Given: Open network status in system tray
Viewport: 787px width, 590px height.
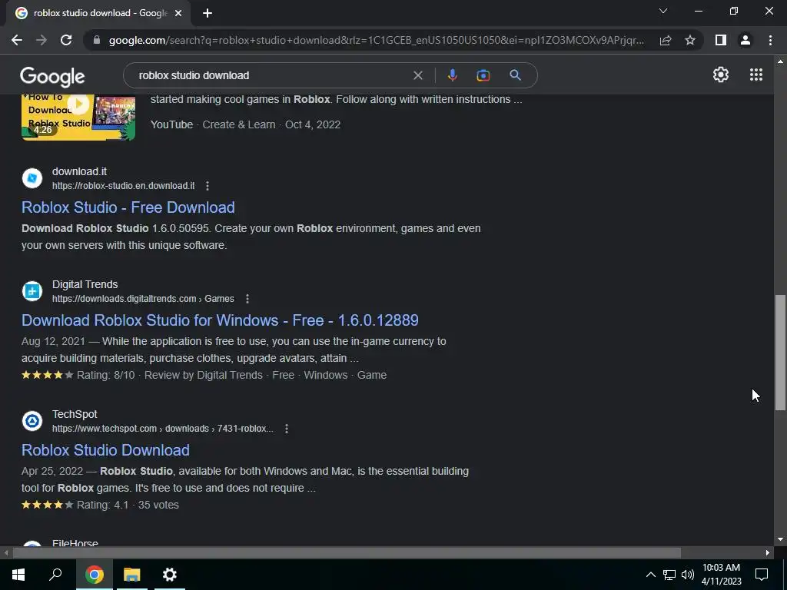Looking at the screenshot, I should (669, 575).
